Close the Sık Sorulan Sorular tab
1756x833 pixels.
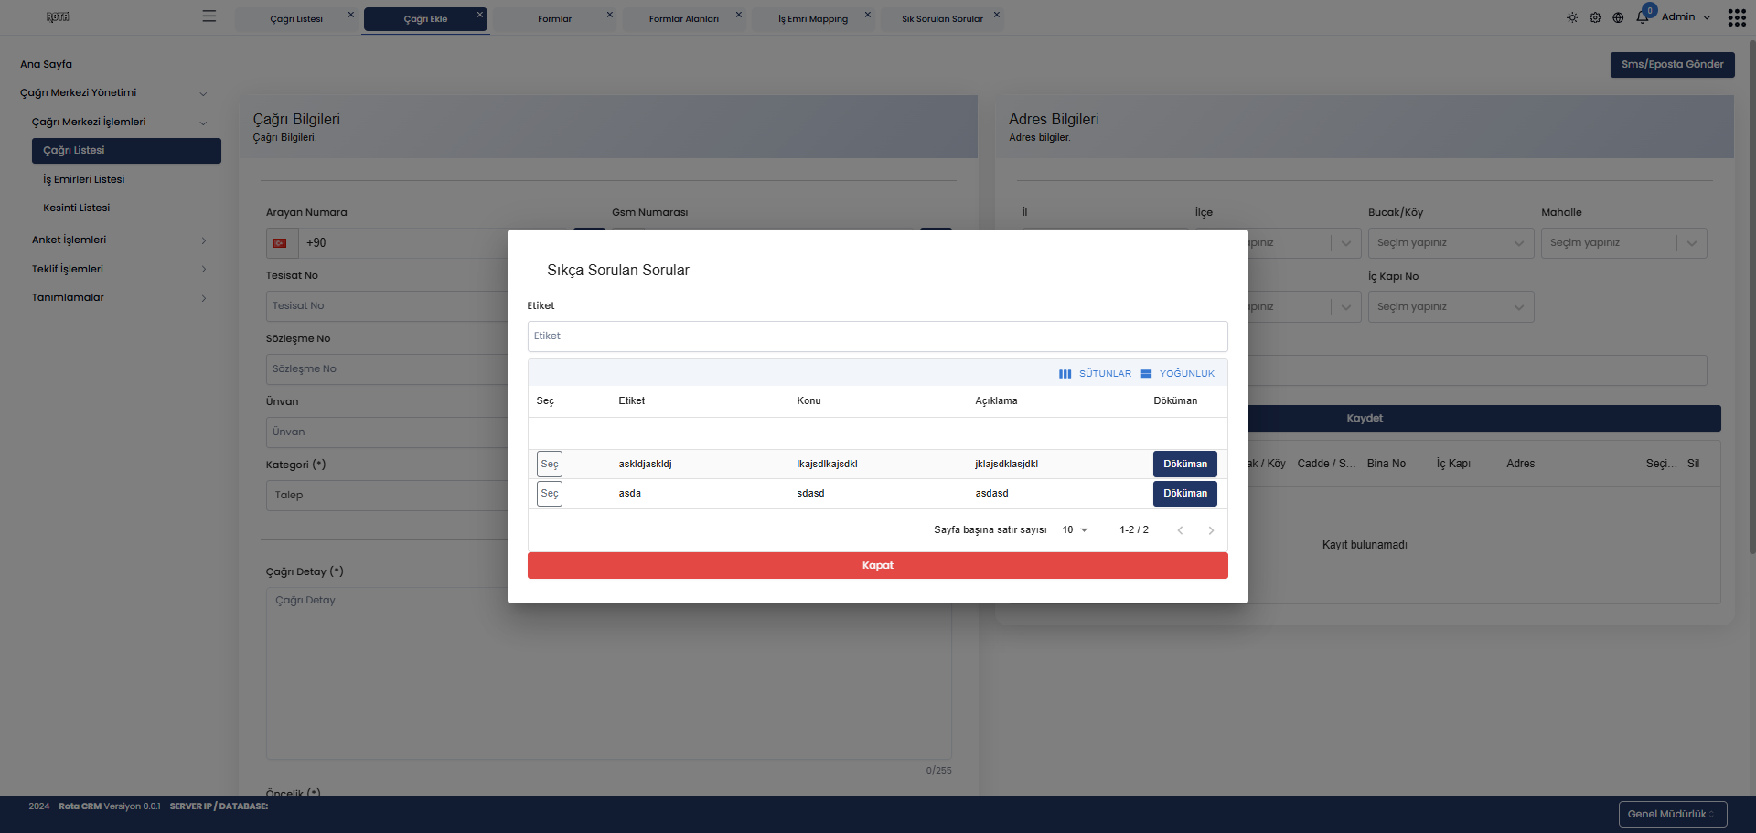tap(997, 15)
